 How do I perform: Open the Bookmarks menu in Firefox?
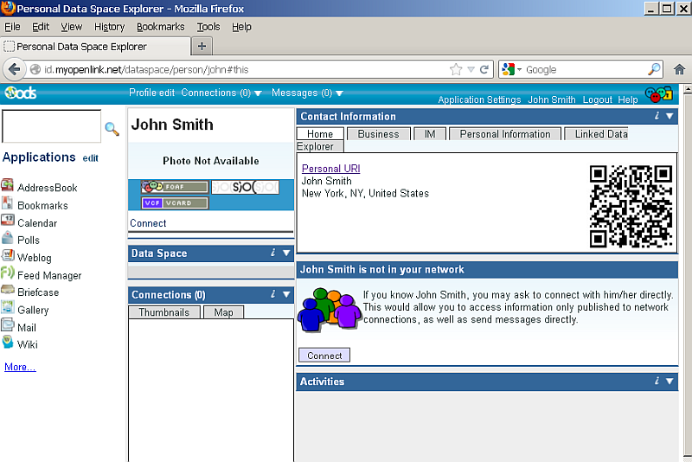pos(160,27)
